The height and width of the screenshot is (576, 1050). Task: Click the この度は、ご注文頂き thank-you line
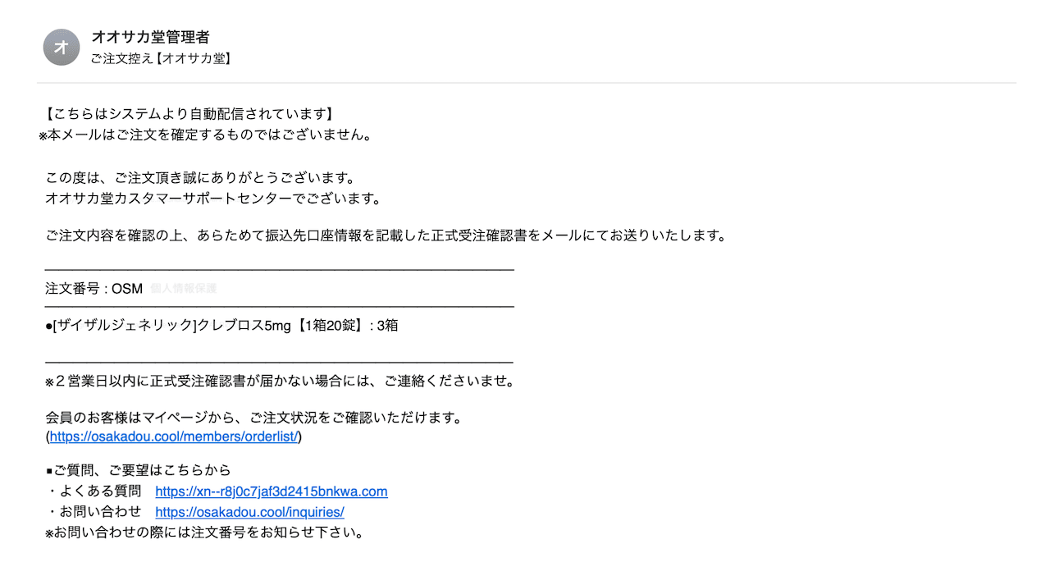coord(199,177)
